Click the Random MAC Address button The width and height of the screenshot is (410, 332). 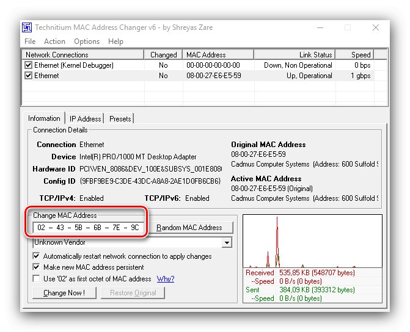coord(189,228)
